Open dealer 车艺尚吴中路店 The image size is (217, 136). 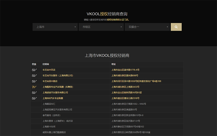tap(50, 81)
